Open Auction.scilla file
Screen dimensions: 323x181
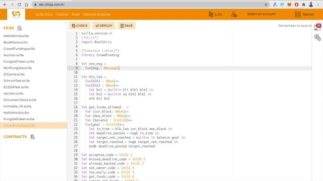[14, 55]
